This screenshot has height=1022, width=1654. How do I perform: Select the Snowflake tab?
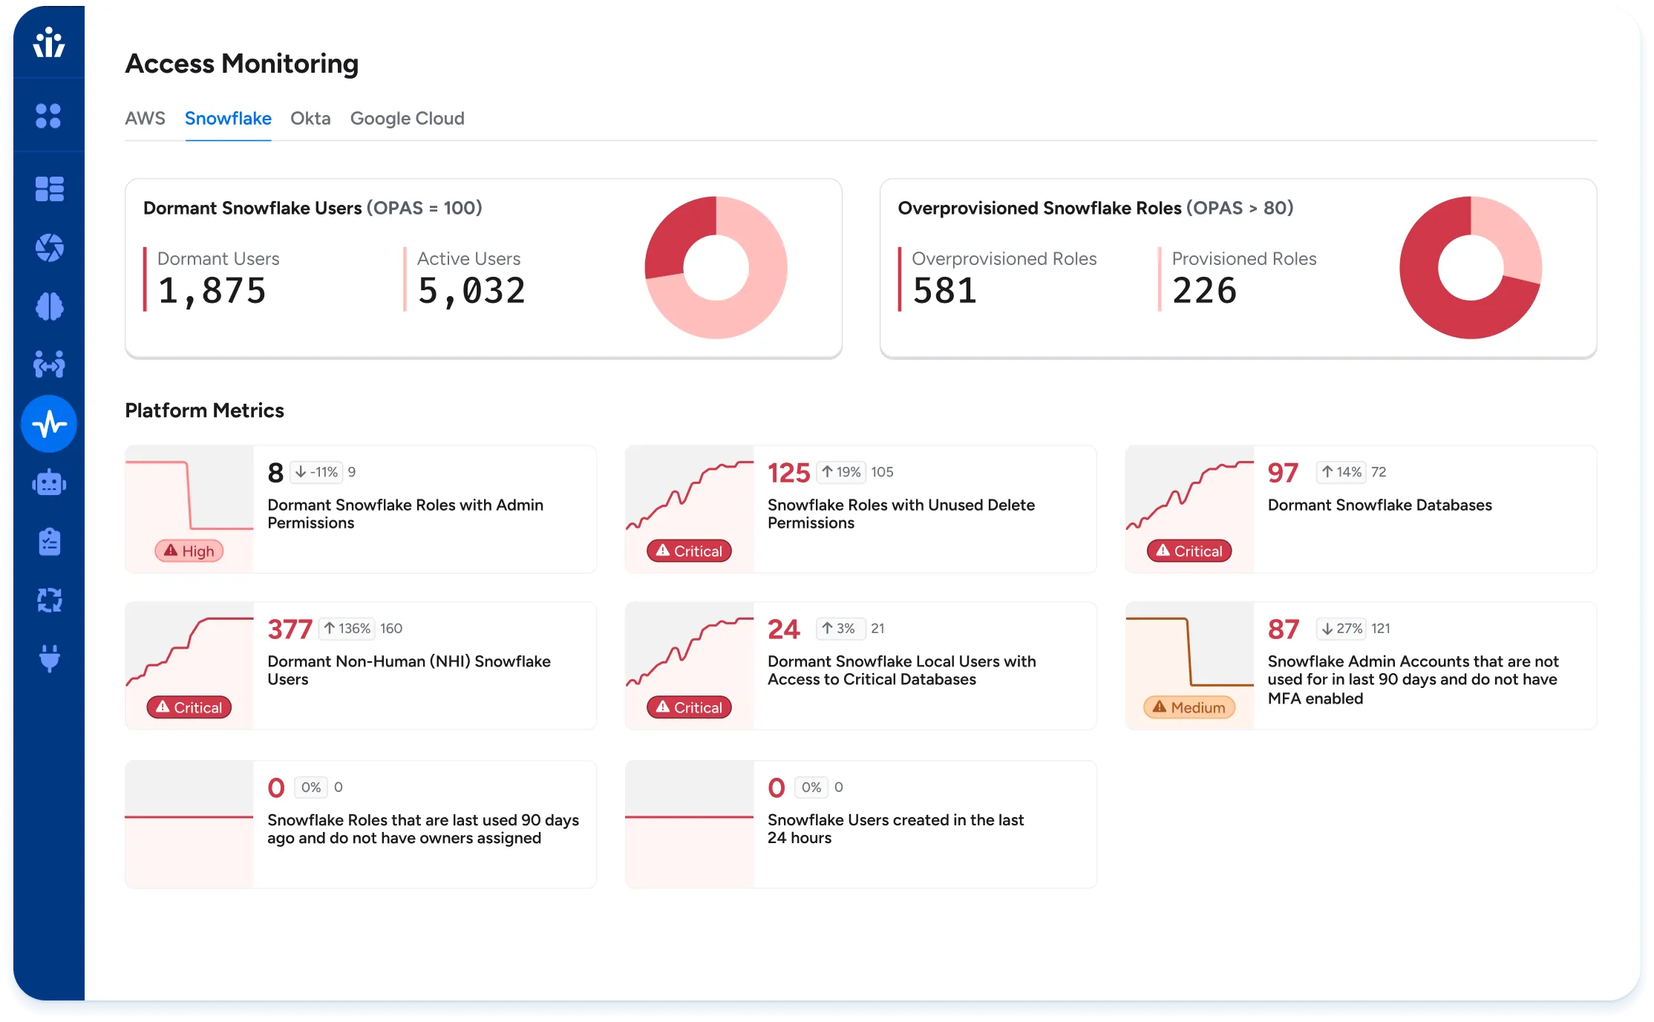coord(228,119)
